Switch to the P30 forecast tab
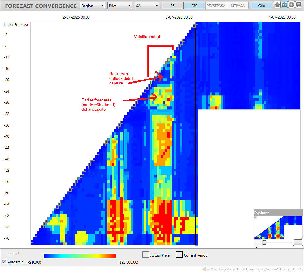Image resolution: width=304 pixels, height=272 pixels. coord(194,6)
